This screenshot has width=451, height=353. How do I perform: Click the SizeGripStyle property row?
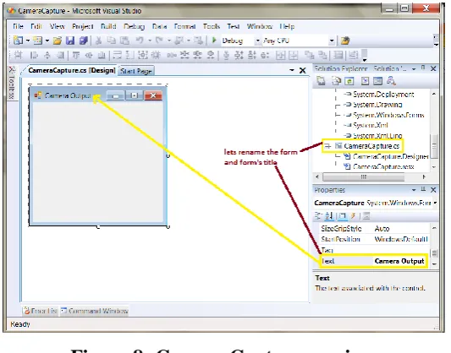[x=374, y=229]
